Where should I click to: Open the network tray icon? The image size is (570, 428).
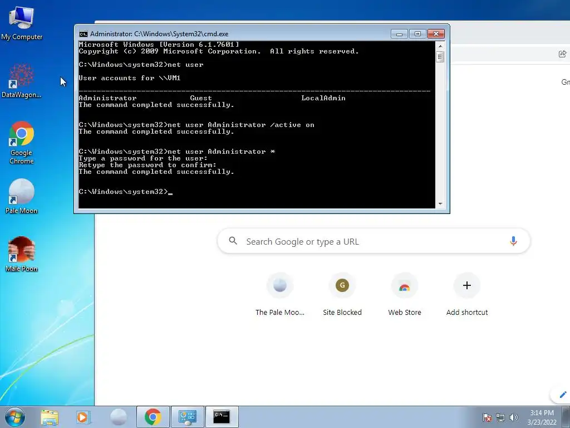pyautogui.click(x=500, y=417)
